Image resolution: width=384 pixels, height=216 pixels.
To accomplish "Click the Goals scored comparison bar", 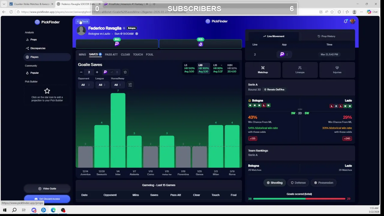I will coord(299,199).
